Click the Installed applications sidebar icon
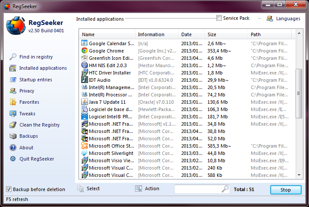This screenshot has height=207, width=309. click(13, 68)
